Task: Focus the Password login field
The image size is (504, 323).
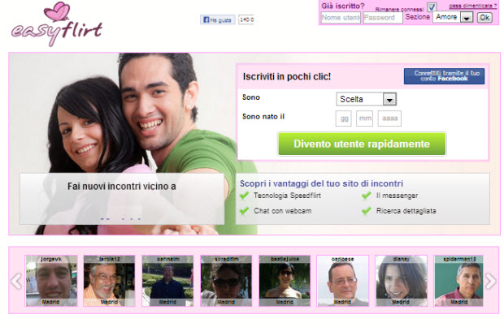Action: point(383,18)
